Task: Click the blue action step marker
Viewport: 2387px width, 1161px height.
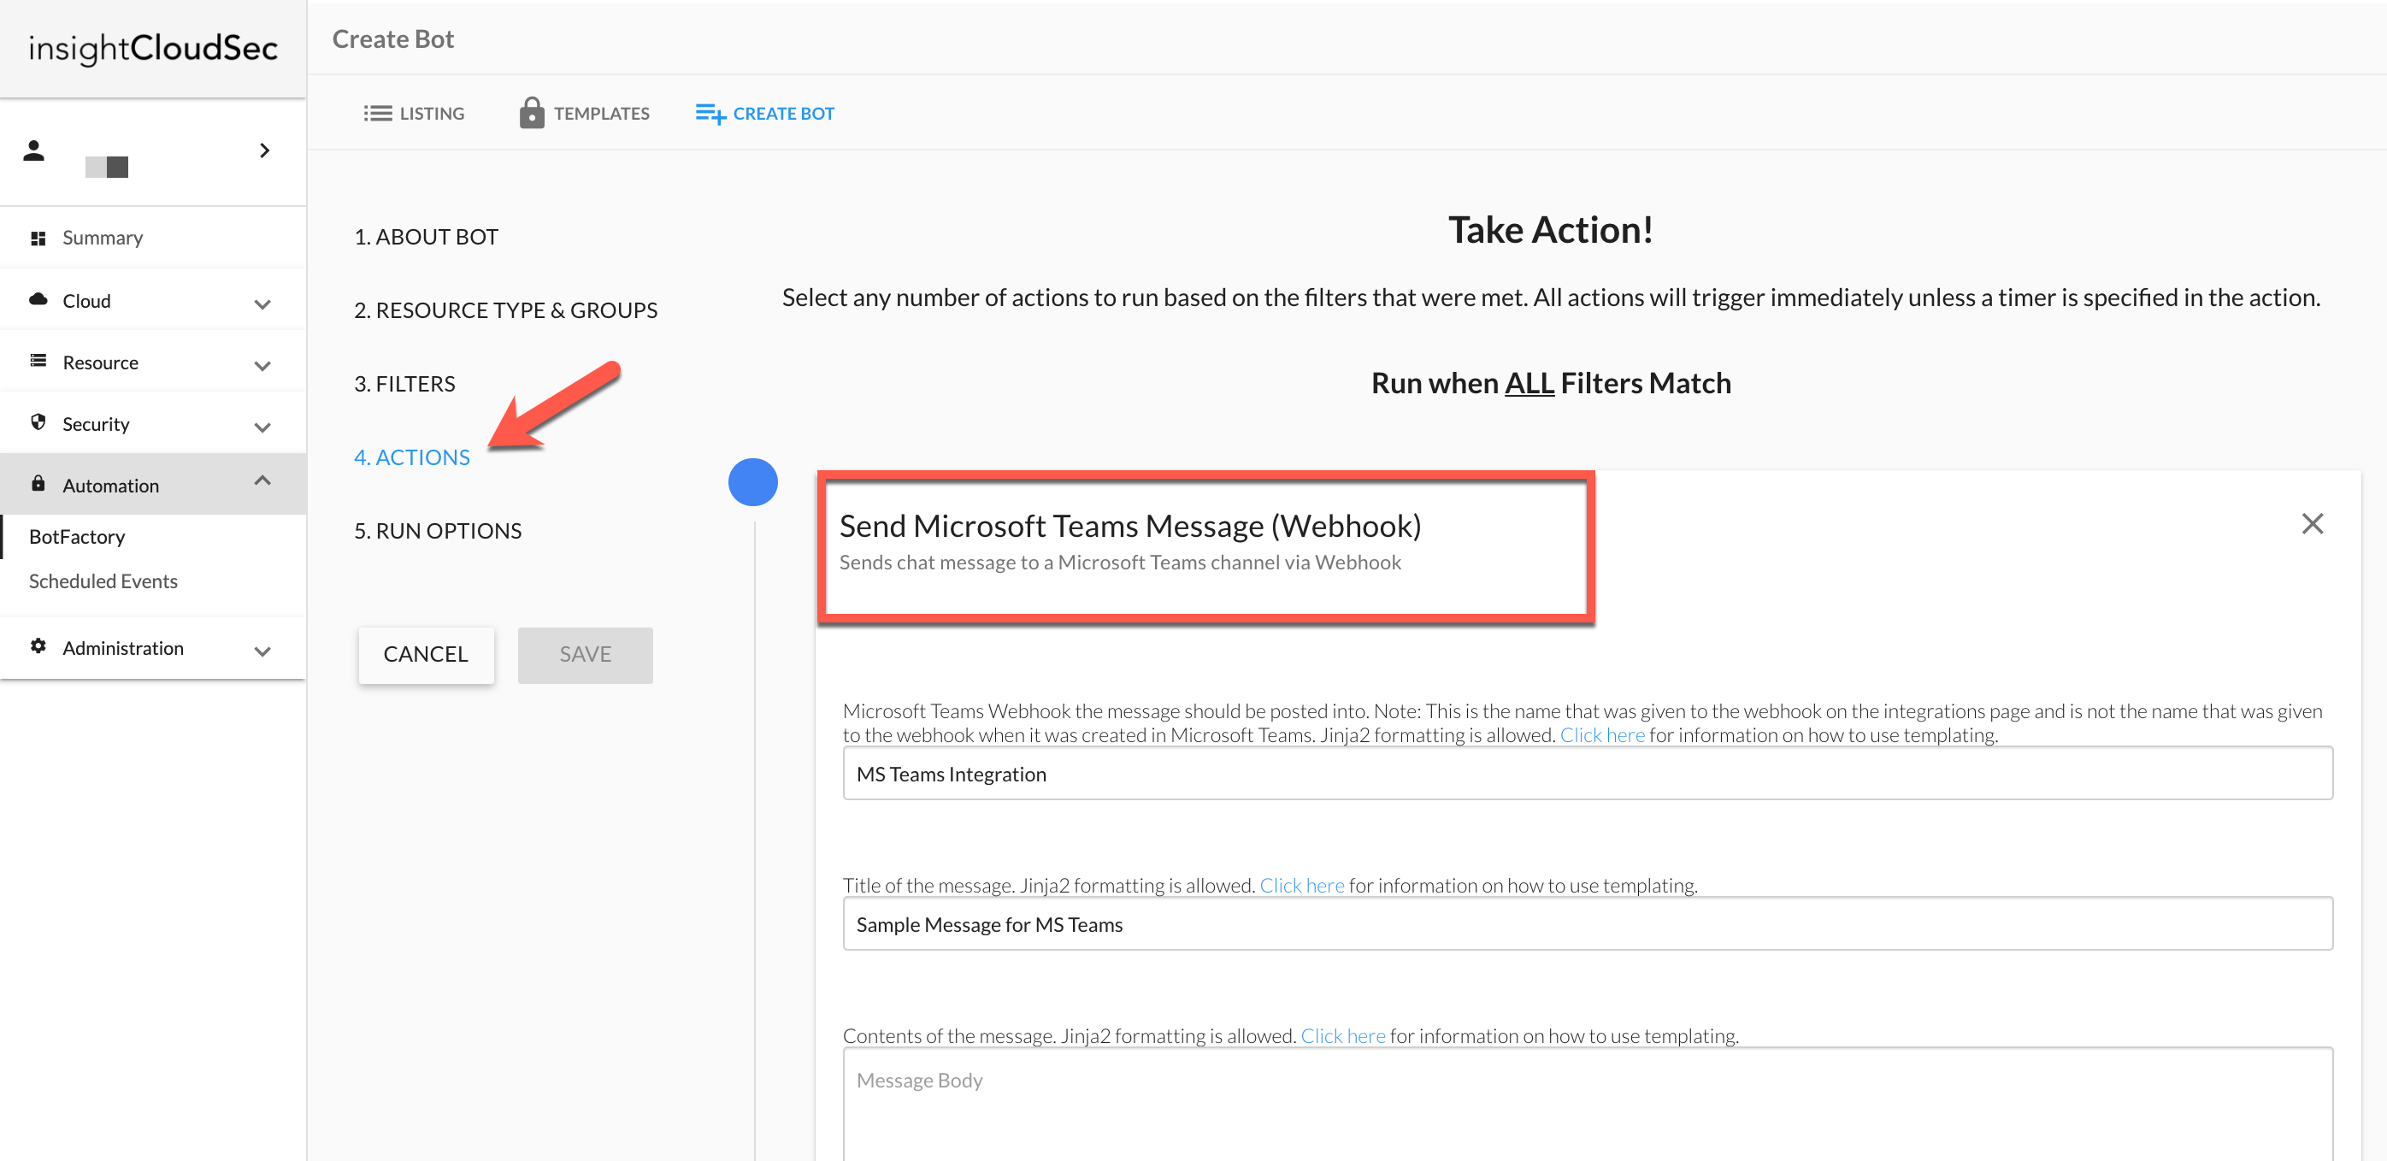Action: [752, 482]
